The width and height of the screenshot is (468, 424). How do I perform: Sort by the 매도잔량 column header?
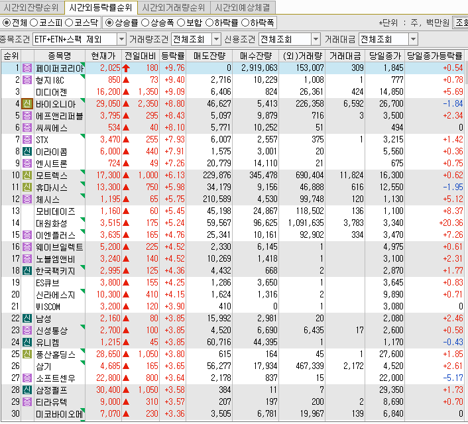209,56
